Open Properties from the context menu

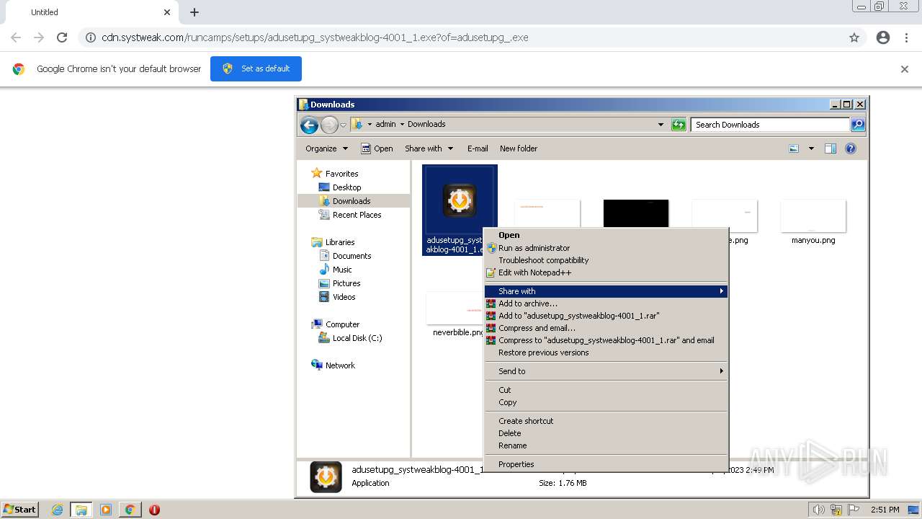(606, 464)
